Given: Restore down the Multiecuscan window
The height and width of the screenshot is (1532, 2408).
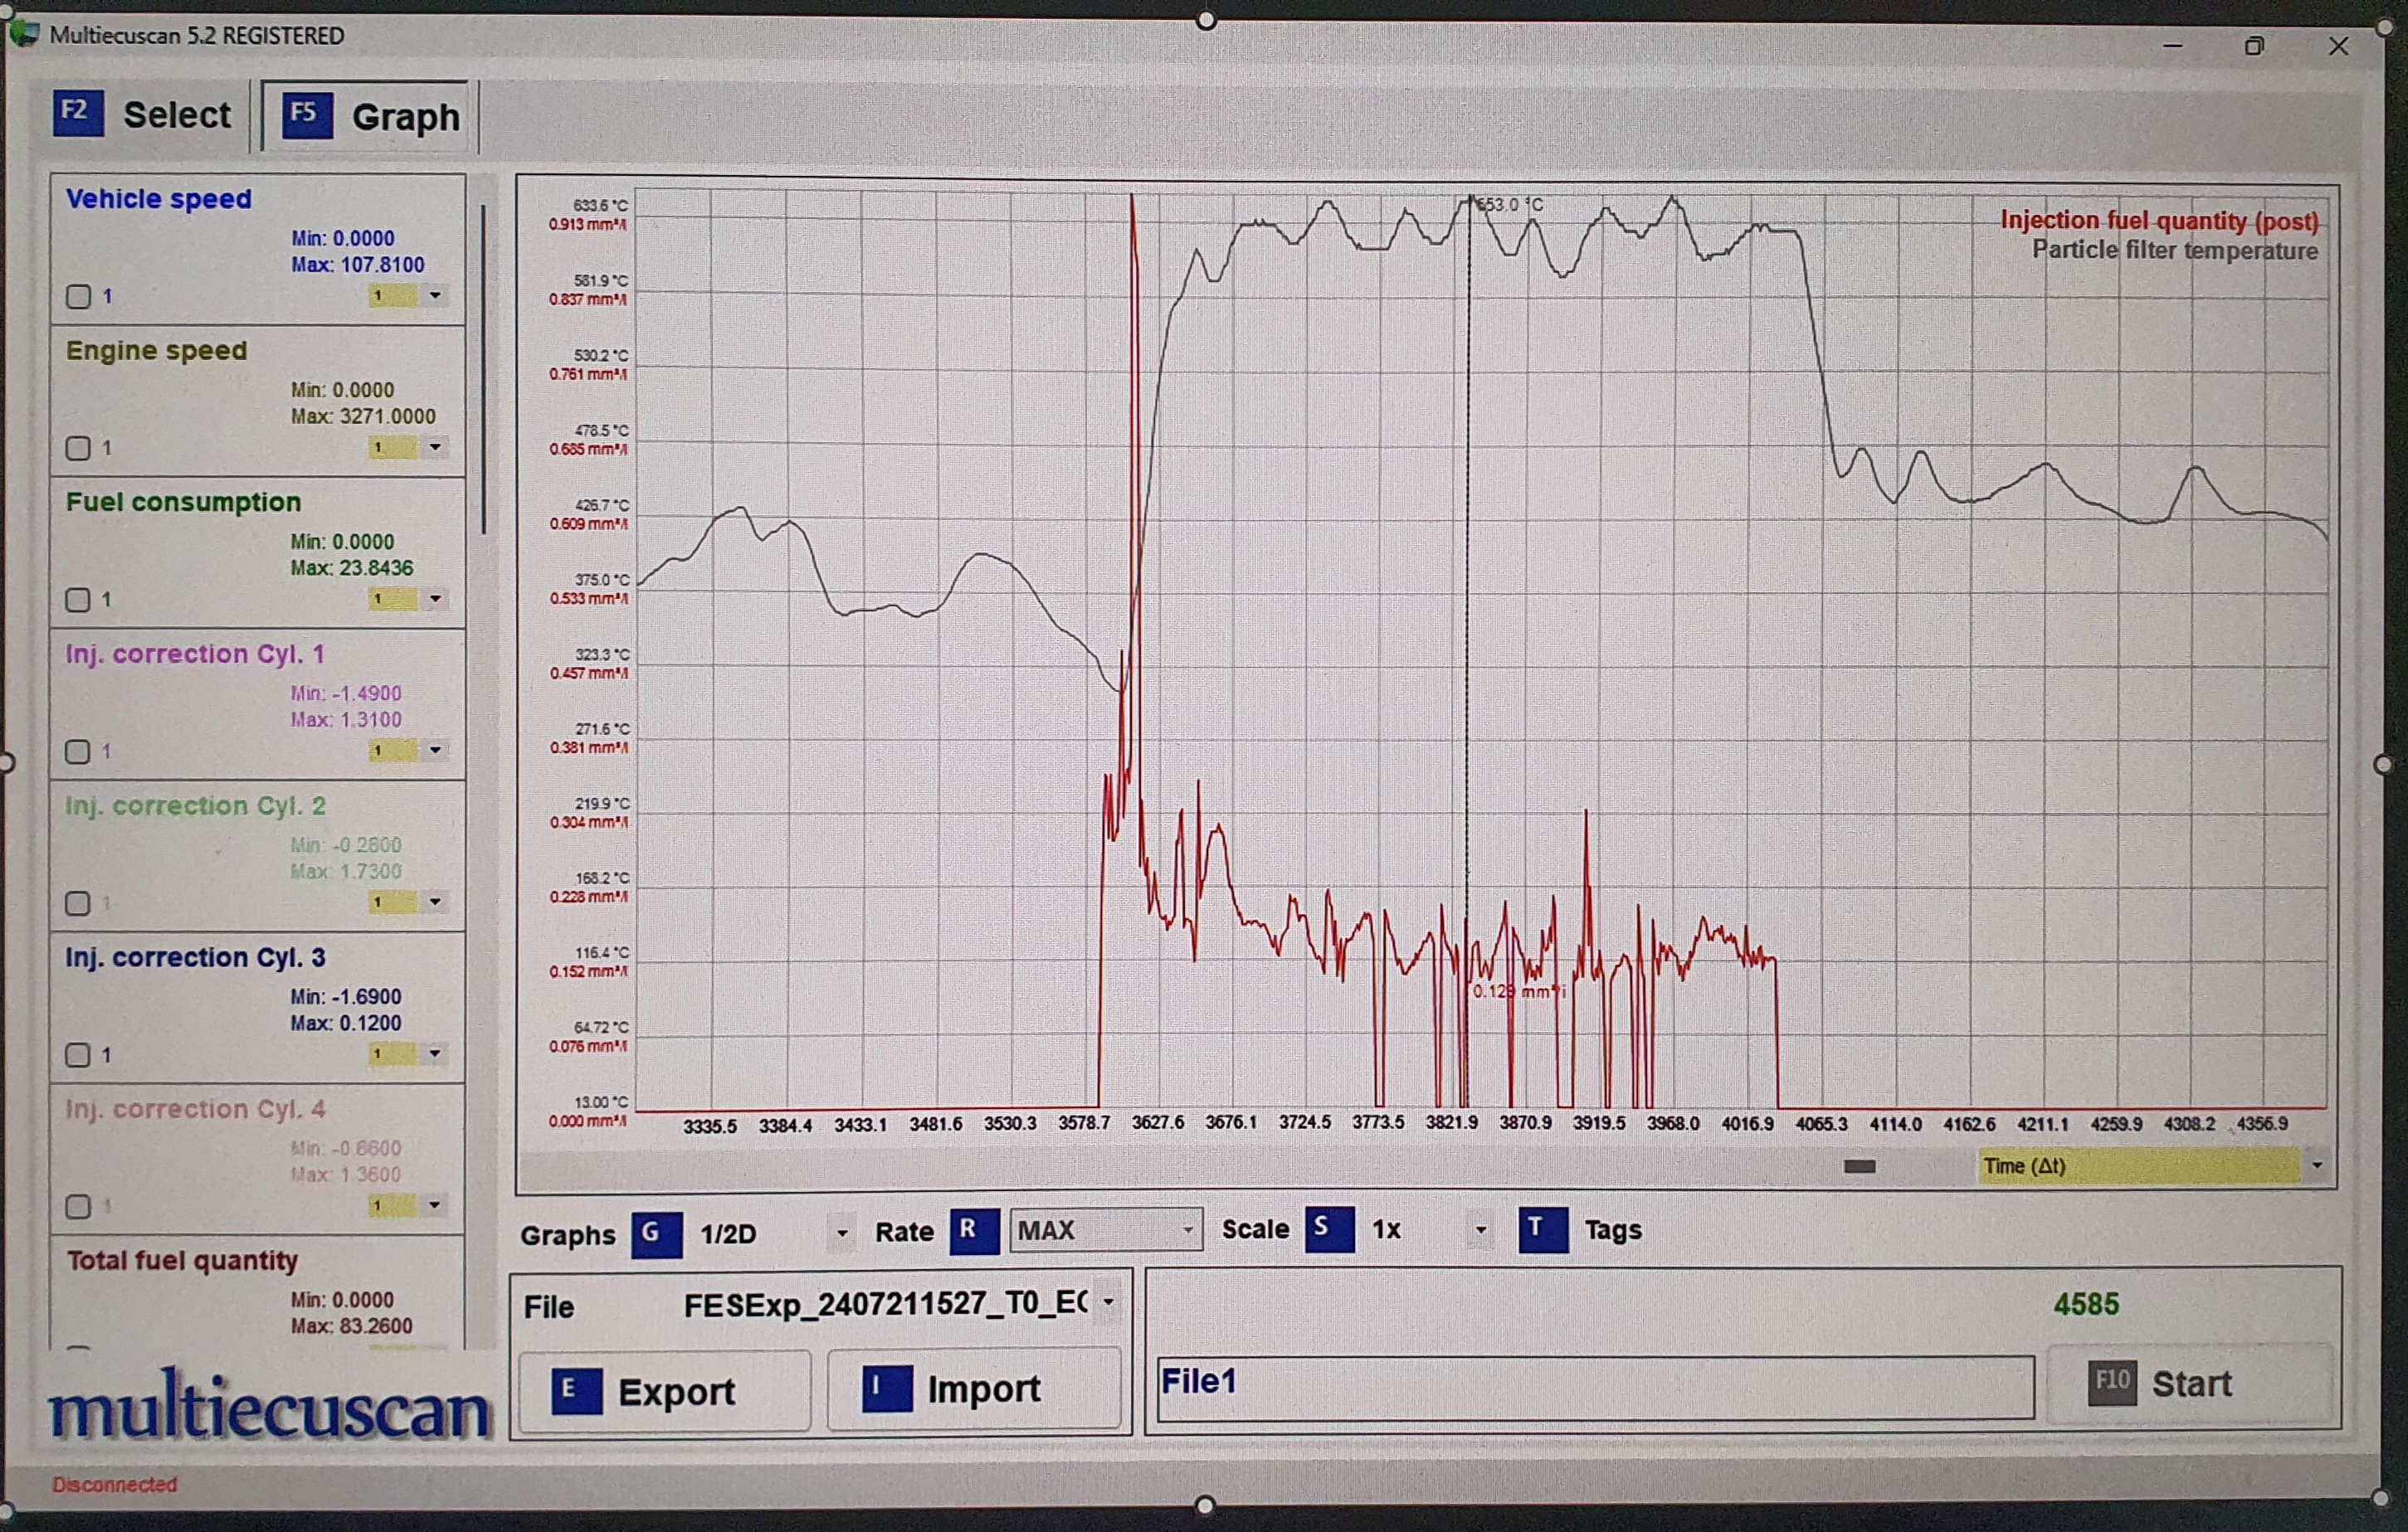Looking at the screenshot, I should click(x=2254, y=46).
